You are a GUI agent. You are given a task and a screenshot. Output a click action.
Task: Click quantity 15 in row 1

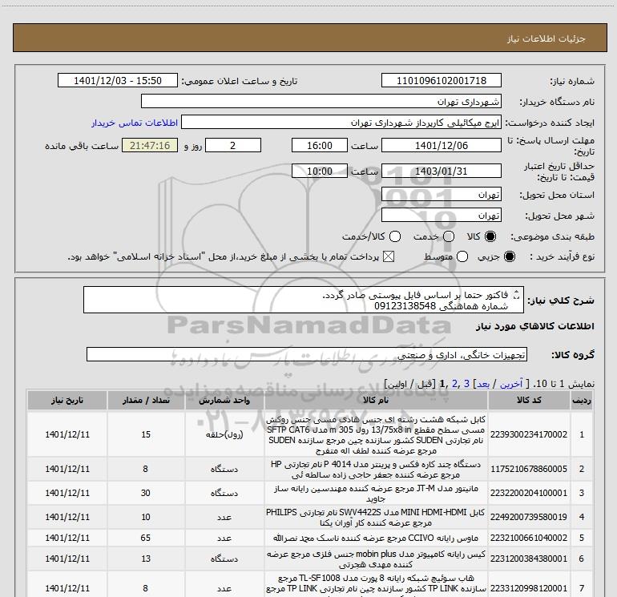(146, 434)
